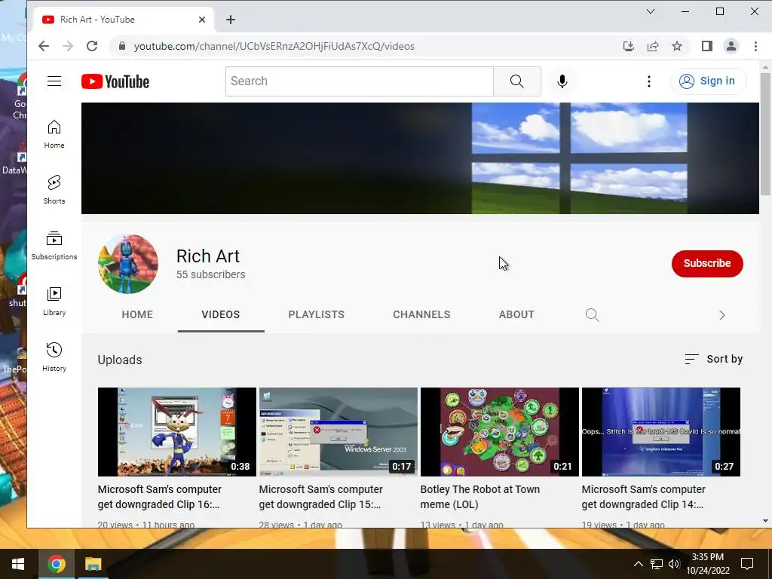Open title link for downgraded Clip 15
772x579 pixels.
(321, 497)
